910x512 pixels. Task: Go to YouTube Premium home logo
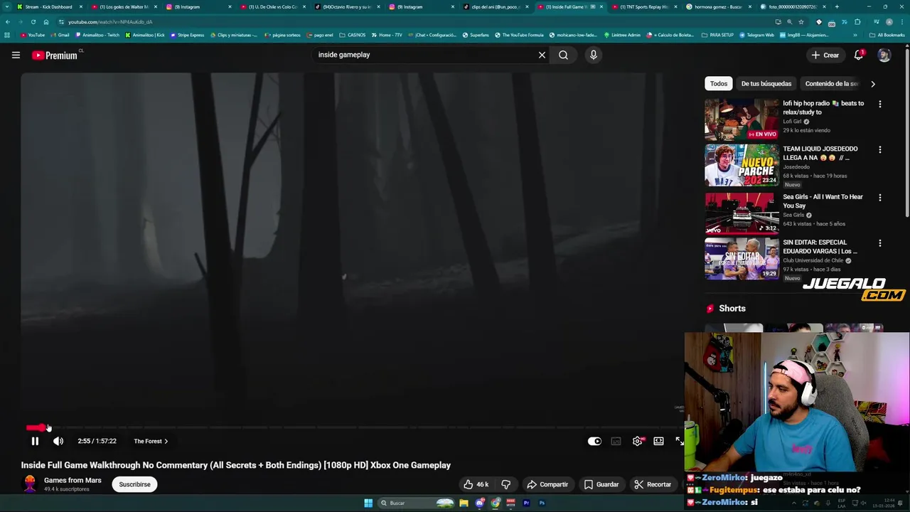point(55,55)
